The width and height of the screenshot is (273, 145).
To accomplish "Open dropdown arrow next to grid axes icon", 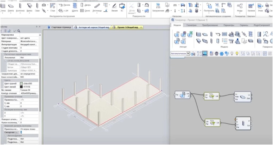I will coord(109,5).
